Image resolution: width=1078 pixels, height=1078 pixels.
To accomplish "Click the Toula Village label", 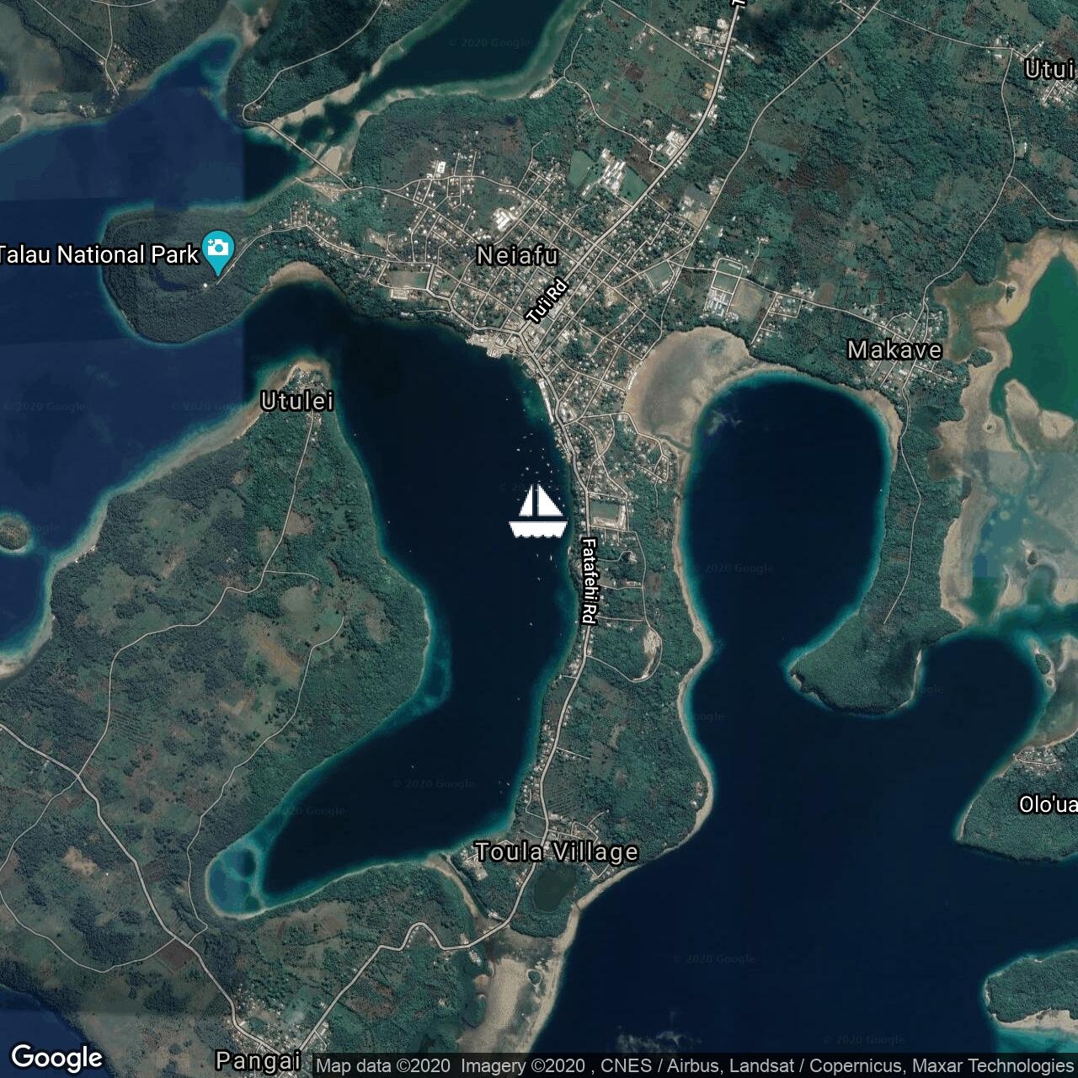I will pyautogui.click(x=557, y=852).
